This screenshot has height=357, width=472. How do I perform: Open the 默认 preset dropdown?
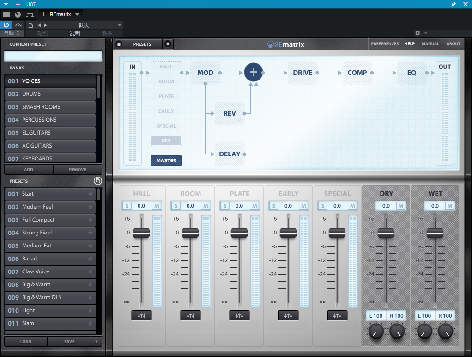[120, 25]
